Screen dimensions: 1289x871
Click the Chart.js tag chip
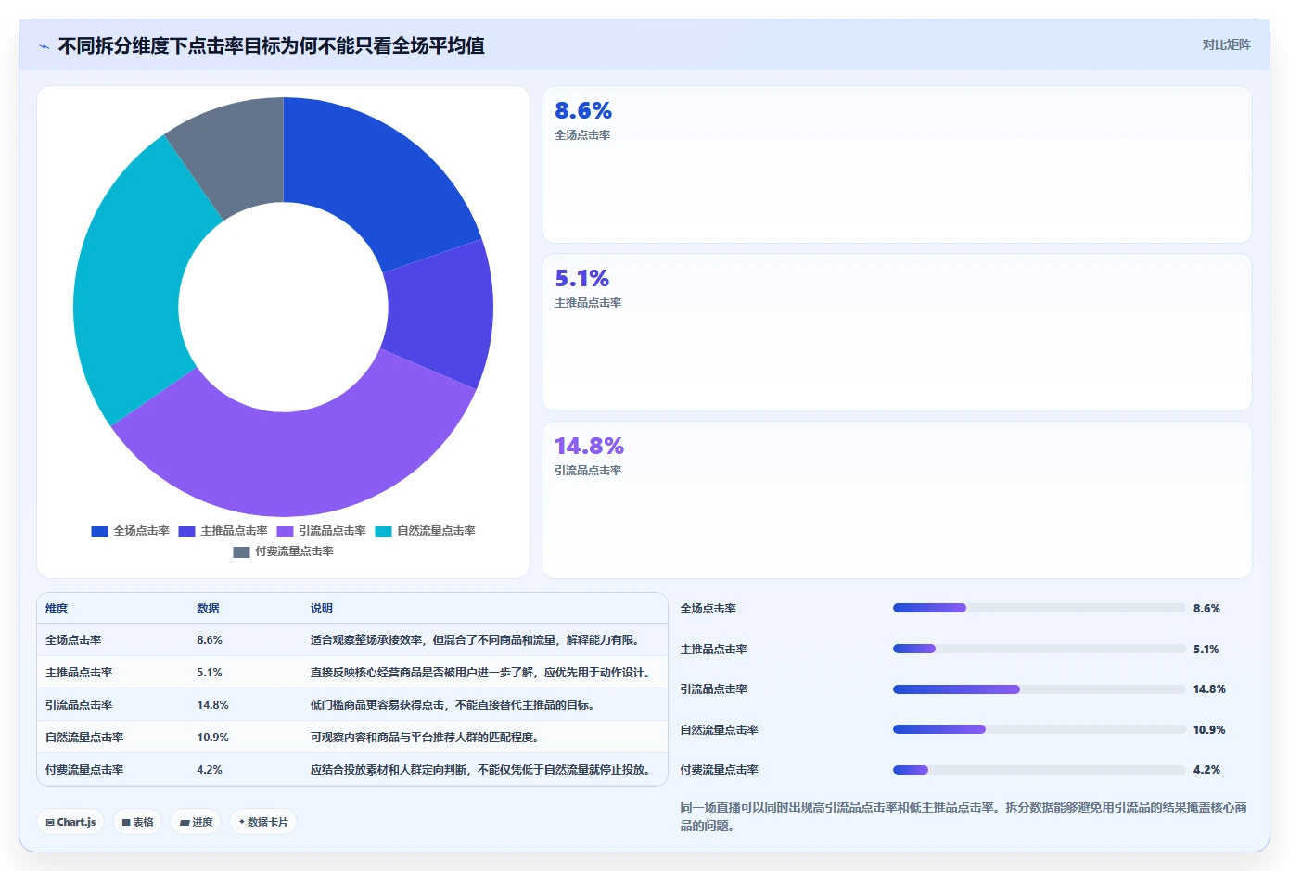(70, 822)
